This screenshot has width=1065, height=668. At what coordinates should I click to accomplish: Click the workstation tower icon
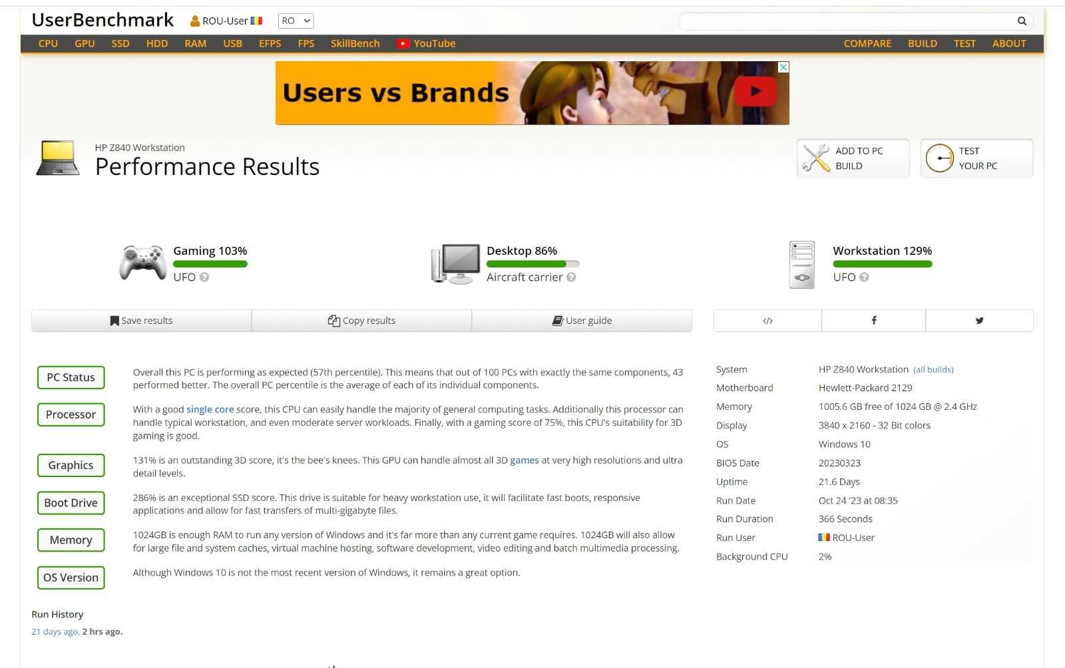click(802, 264)
